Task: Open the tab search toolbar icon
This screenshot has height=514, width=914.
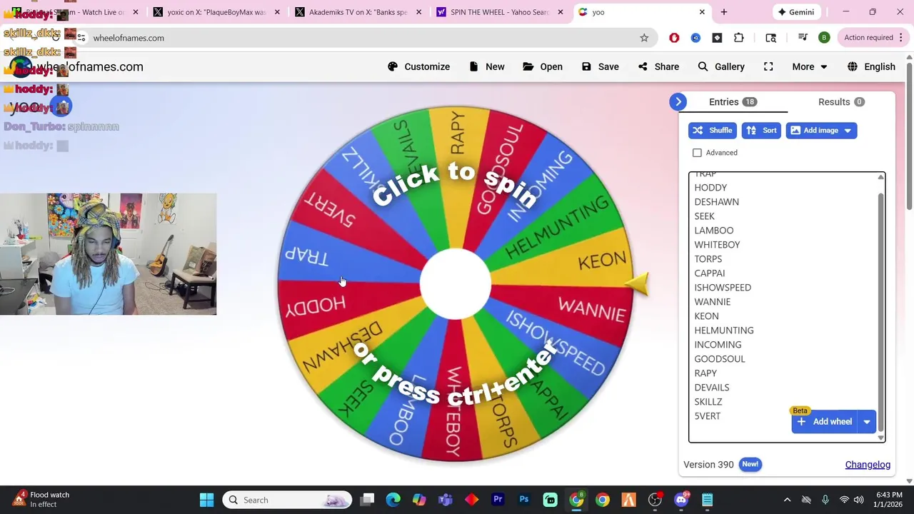Action: point(770,38)
